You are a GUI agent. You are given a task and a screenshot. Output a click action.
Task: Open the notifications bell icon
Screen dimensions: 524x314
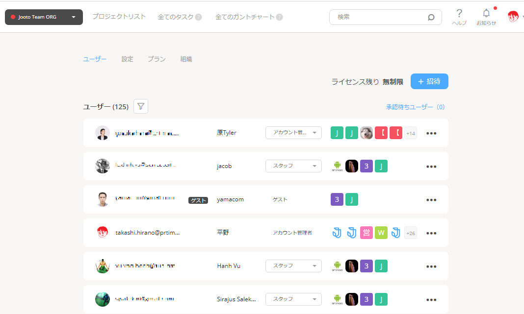486,13
